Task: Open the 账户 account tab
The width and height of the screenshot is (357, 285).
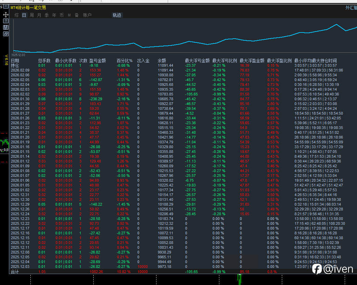Action: tap(87, 15)
